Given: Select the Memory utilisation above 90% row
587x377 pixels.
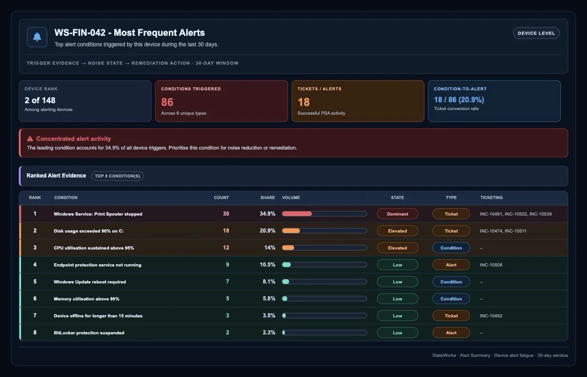Looking at the screenshot, I should pos(293,299).
